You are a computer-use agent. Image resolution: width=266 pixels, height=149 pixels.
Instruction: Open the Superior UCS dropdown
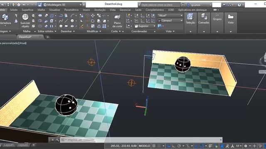(x=145, y=26)
